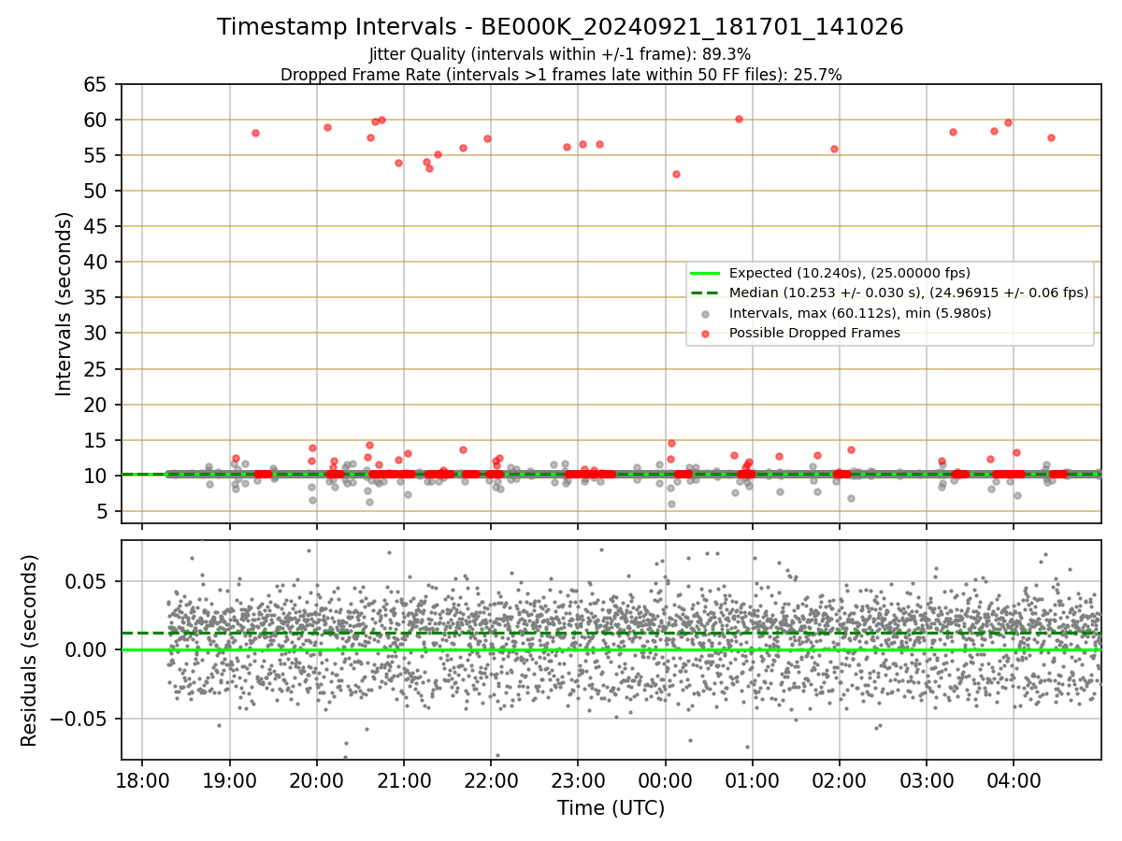Click the "25" intervals axis tick label
Screen dimensions: 1122x841
(97, 369)
